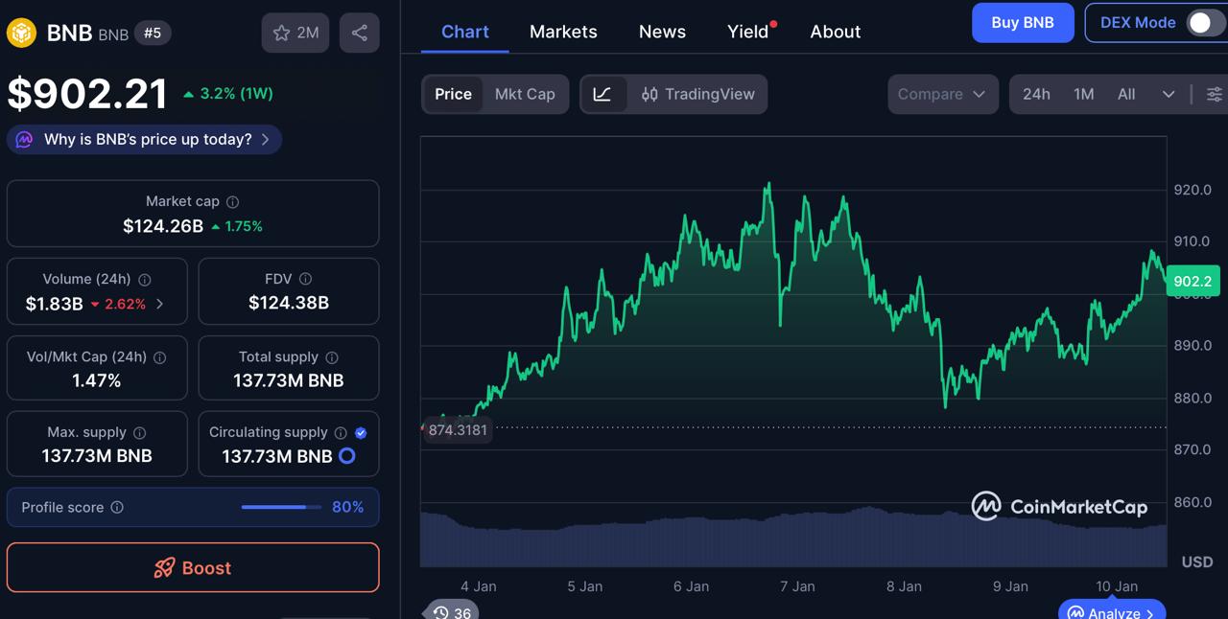This screenshot has height=619, width=1228.
Task: Open the share icon next to the watchlist star
Action: pos(359,31)
